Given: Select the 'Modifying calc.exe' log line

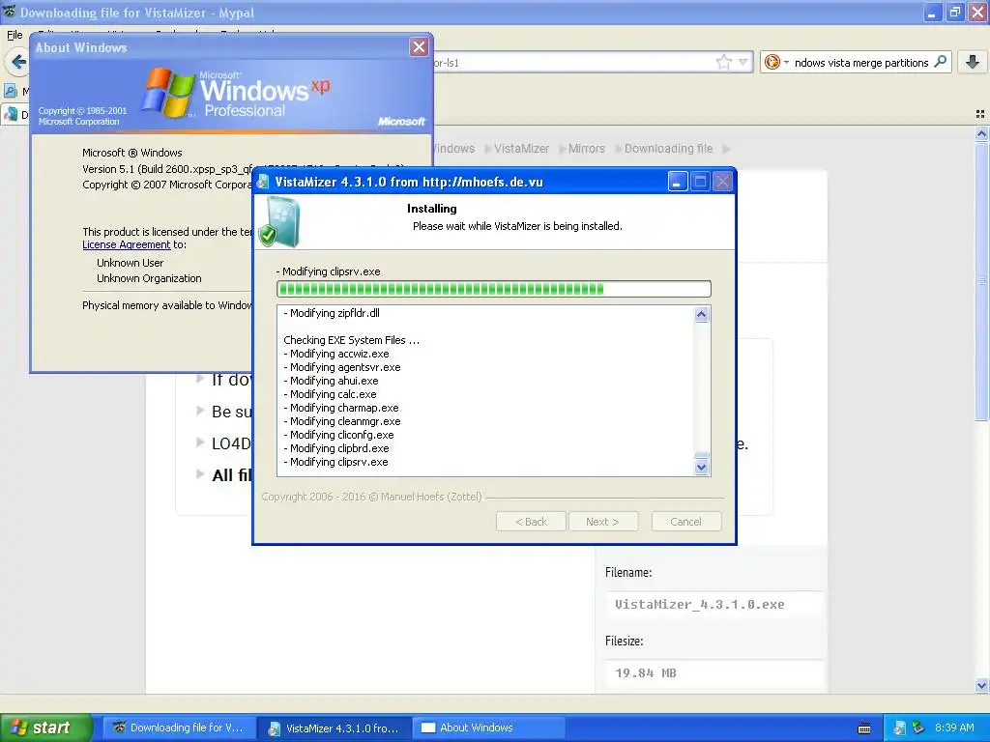Looking at the screenshot, I should (331, 394).
